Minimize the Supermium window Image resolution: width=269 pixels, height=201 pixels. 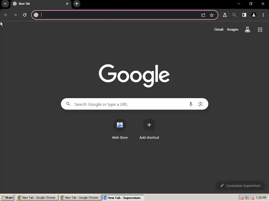[239, 4]
